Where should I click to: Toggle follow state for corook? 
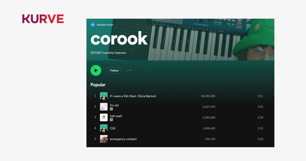tap(114, 70)
